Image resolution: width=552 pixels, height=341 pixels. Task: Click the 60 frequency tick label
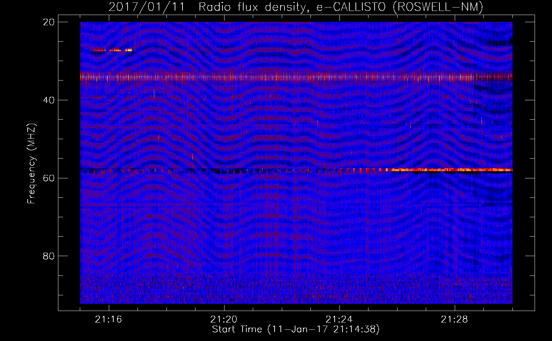coord(49,178)
